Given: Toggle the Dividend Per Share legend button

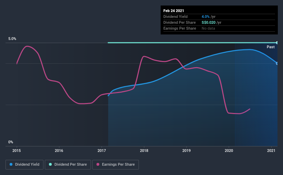Looking at the screenshot, I should (68, 165).
